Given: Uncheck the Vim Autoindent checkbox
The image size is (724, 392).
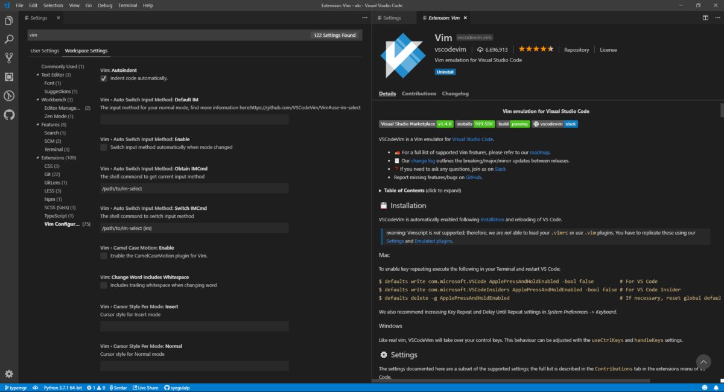Looking at the screenshot, I should (104, 78).
